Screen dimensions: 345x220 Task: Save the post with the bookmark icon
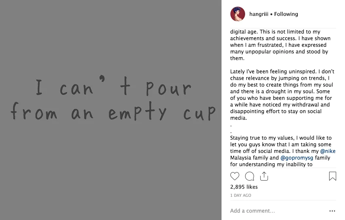(332, 176)
